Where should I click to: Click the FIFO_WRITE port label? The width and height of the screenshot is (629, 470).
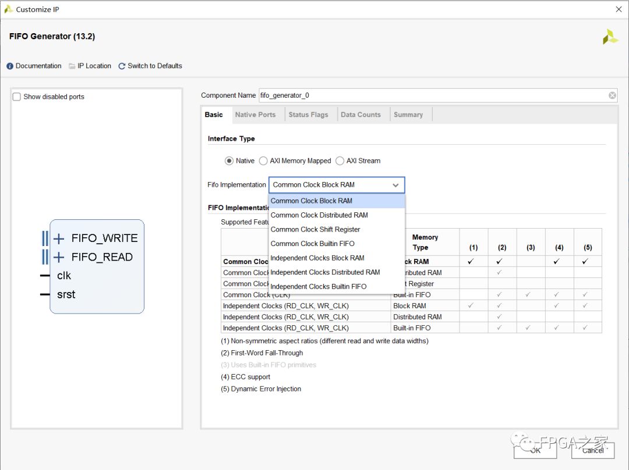point(105,238)
